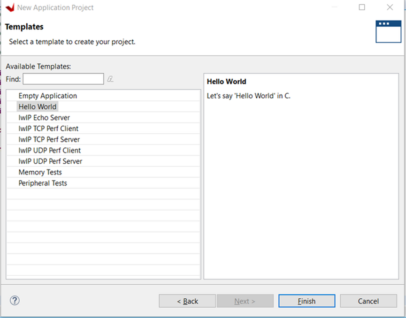Pick the lwIP TCP Perf Client template

tap(48, 129)
